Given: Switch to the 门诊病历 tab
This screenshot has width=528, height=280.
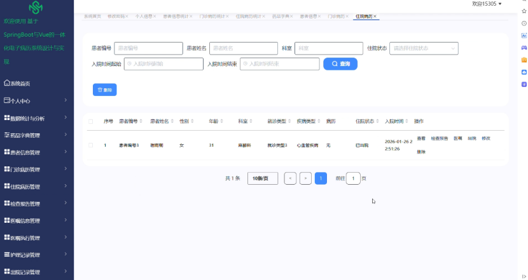Looking at the screenshot, I should point(336,16).
